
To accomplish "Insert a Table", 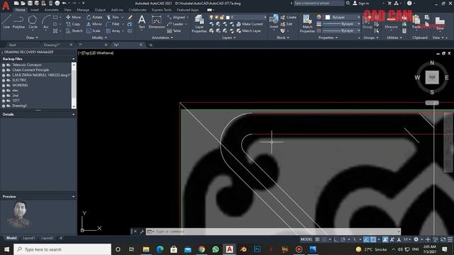I will pos(174,31).
